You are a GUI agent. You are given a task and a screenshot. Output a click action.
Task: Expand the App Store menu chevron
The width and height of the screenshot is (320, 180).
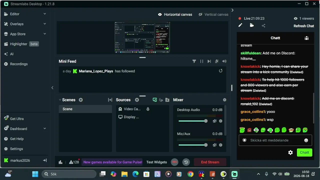pos(45,34)
